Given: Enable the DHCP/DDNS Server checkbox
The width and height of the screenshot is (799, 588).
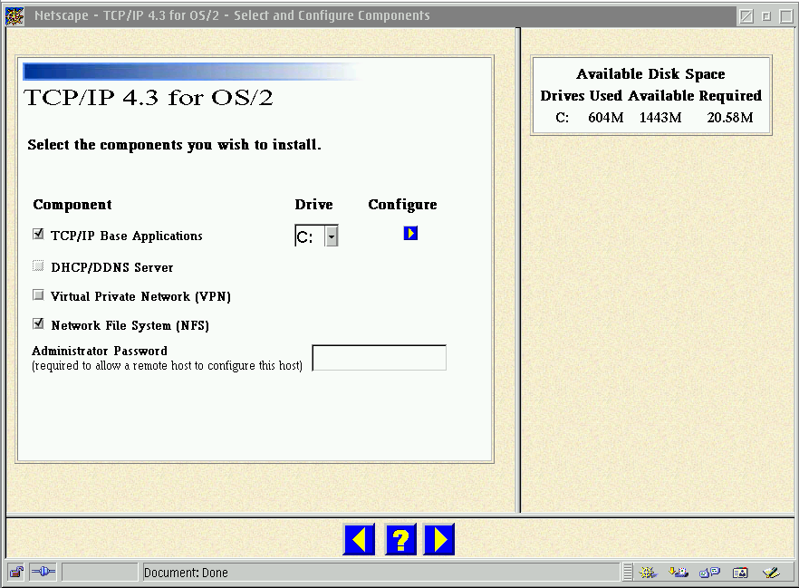Looking at the screenshot, I should (x=38, y=266).
